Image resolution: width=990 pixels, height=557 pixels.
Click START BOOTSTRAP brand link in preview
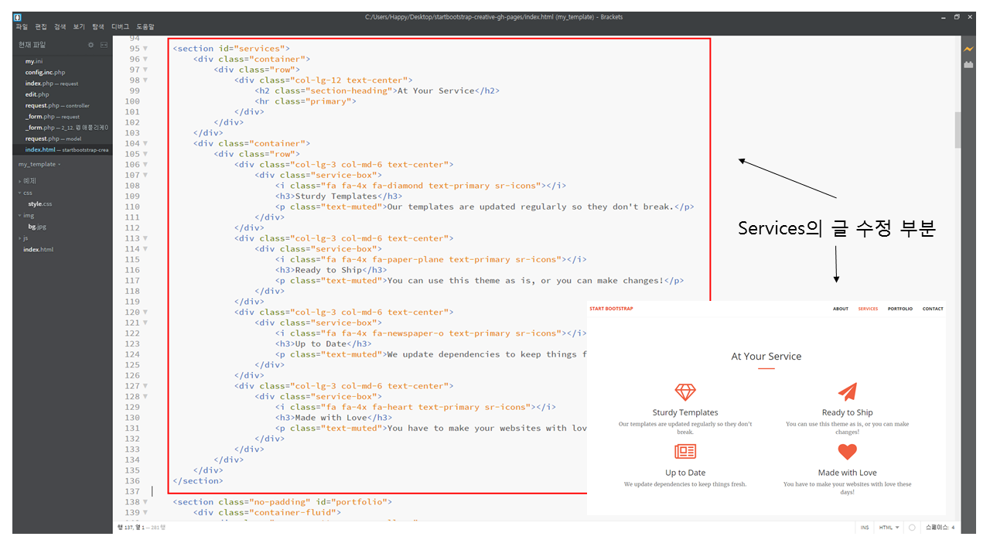tap(611, 309)
